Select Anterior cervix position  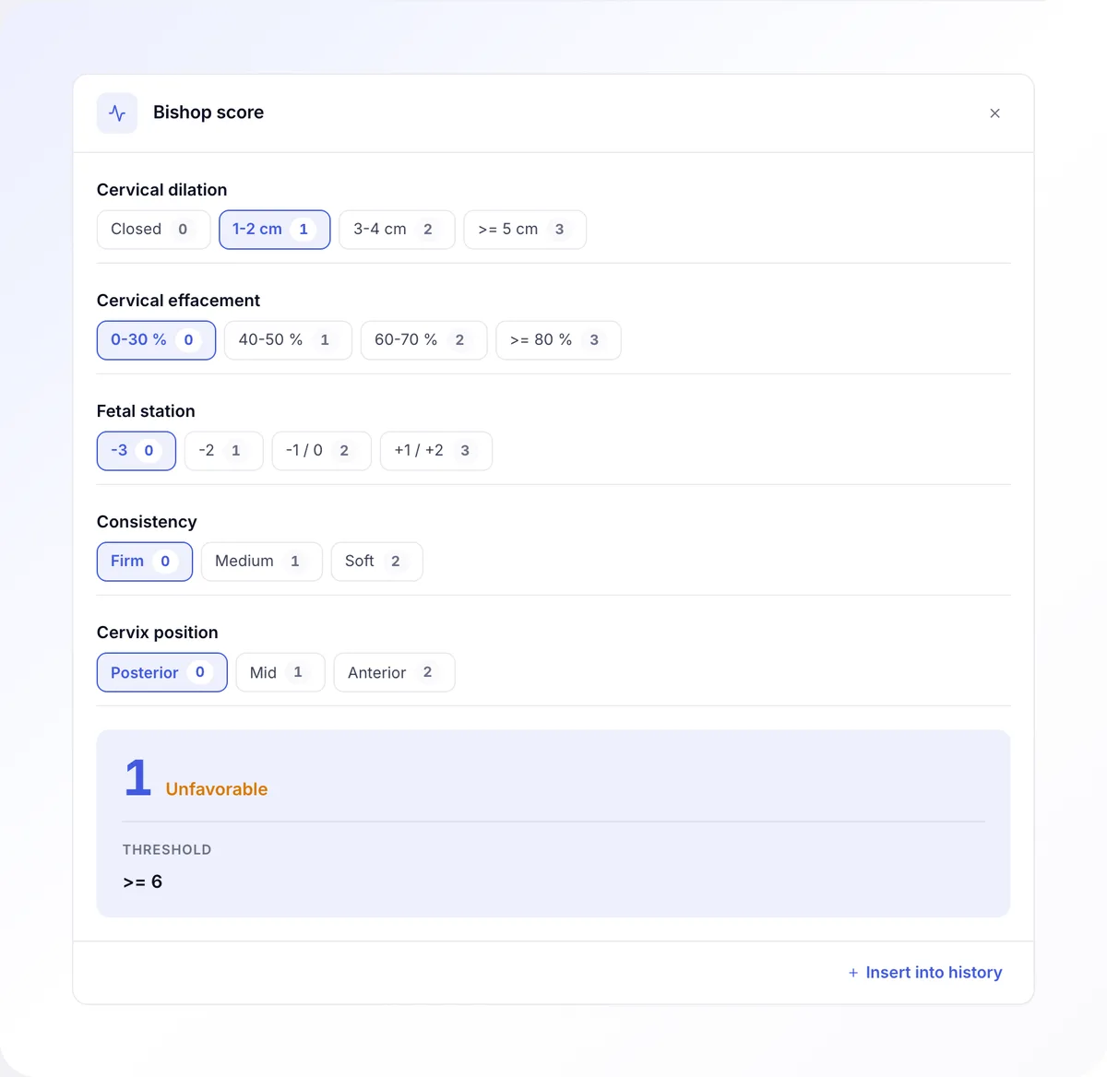pos(394,672)
